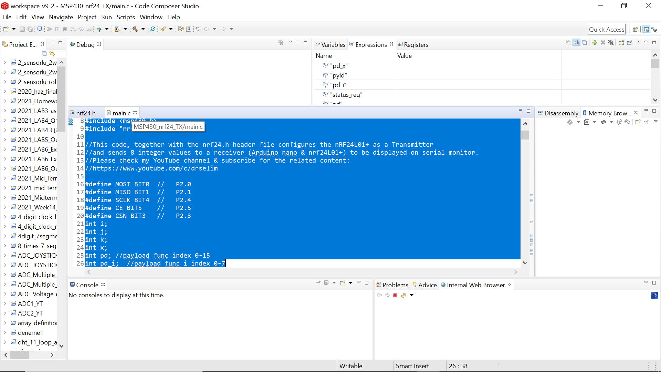Viewport: 661px width, 372px height.
Task: Expand the ADC1_YT project node
Action: click(5, 303)
